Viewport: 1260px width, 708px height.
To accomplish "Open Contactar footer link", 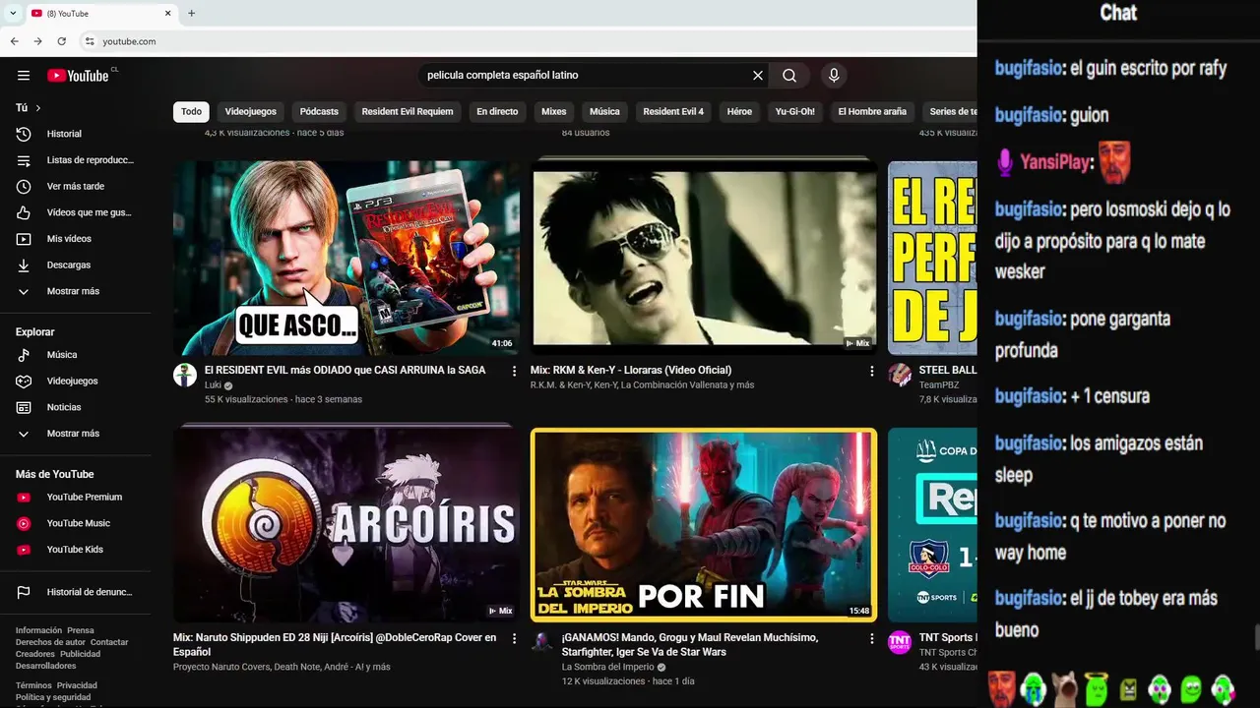I will click(109, 642).
